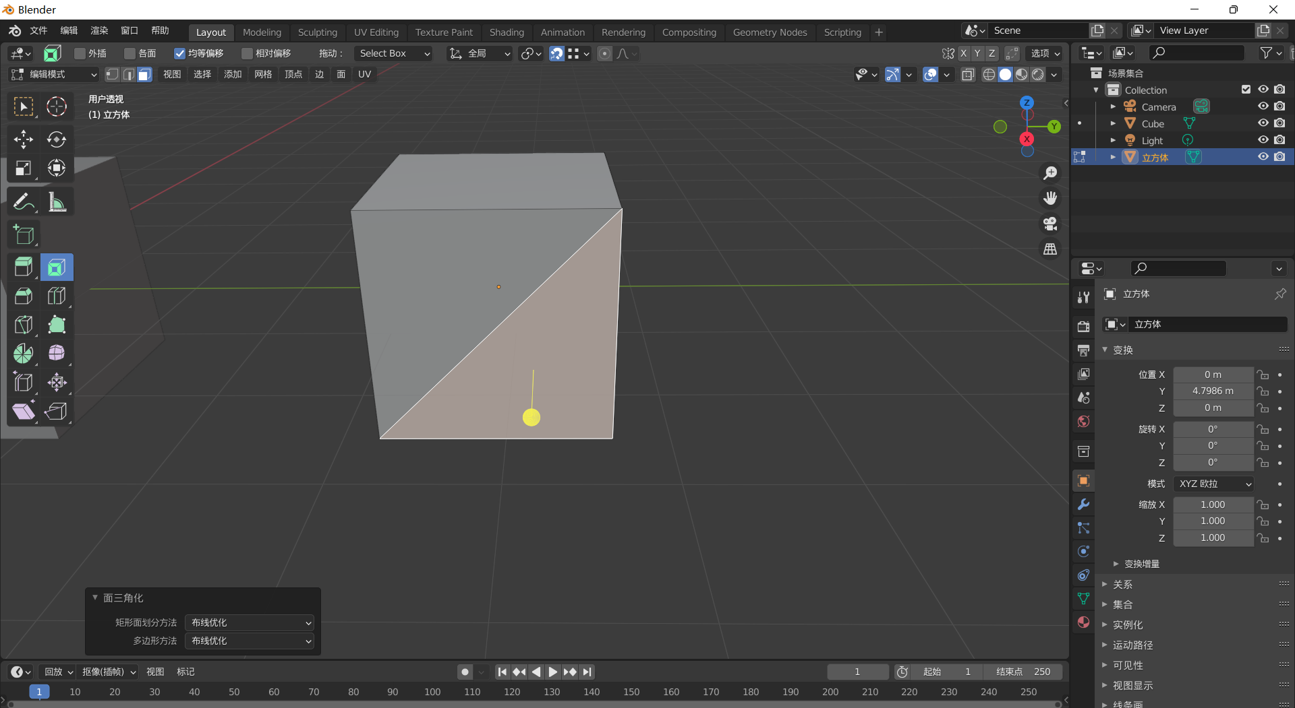Select the Poly Build tool

57,325
